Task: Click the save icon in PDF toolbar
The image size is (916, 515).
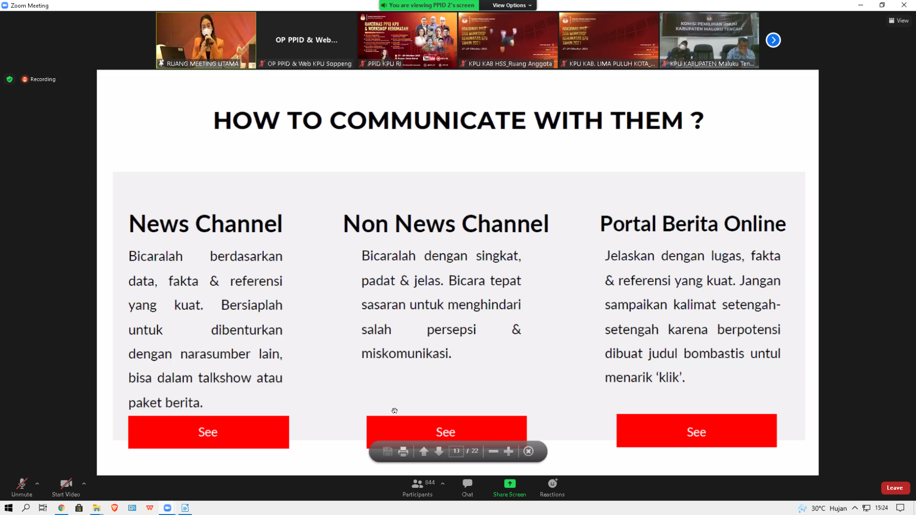Action: (x=387, y=451)
